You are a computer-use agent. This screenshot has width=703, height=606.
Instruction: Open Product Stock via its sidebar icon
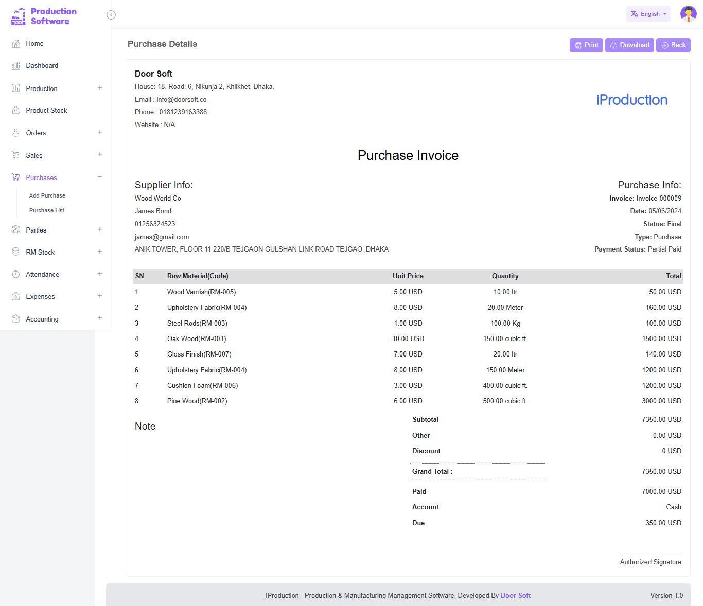16,110
